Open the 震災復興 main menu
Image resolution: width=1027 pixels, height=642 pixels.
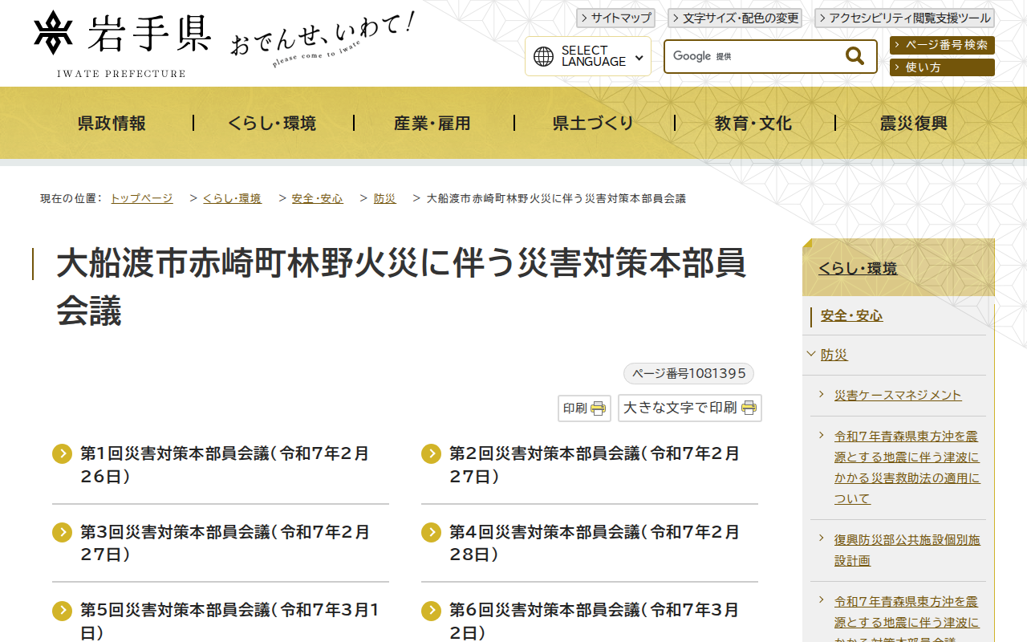point(915,124)
